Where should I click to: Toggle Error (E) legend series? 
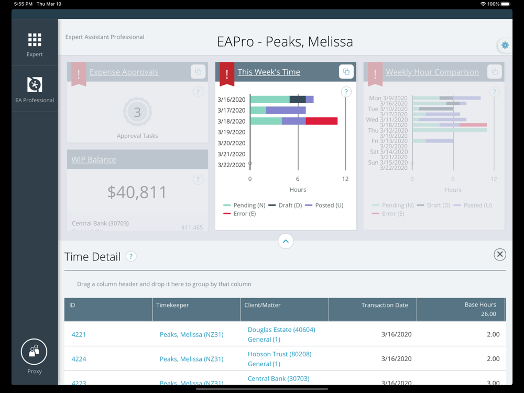[x=239, y=214]
